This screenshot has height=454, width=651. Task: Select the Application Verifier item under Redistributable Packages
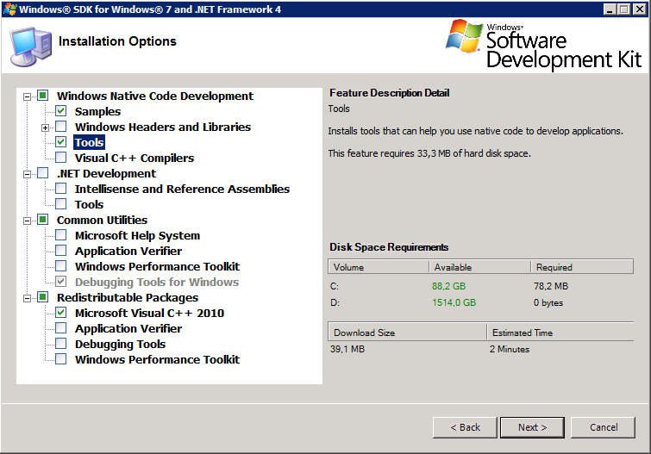pyautogui.click(x=128, y=329)
